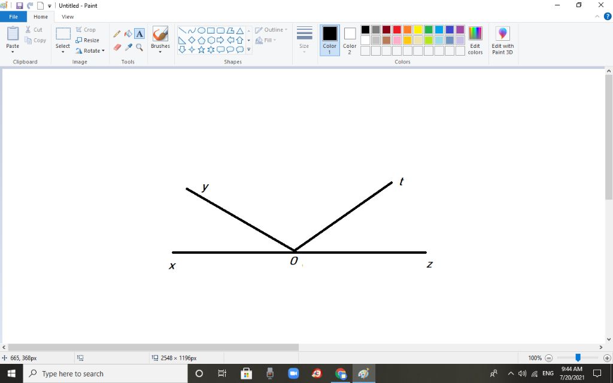Pick the red color swatch
This screenshot has width=613, height=383.
tap(397, 30)
